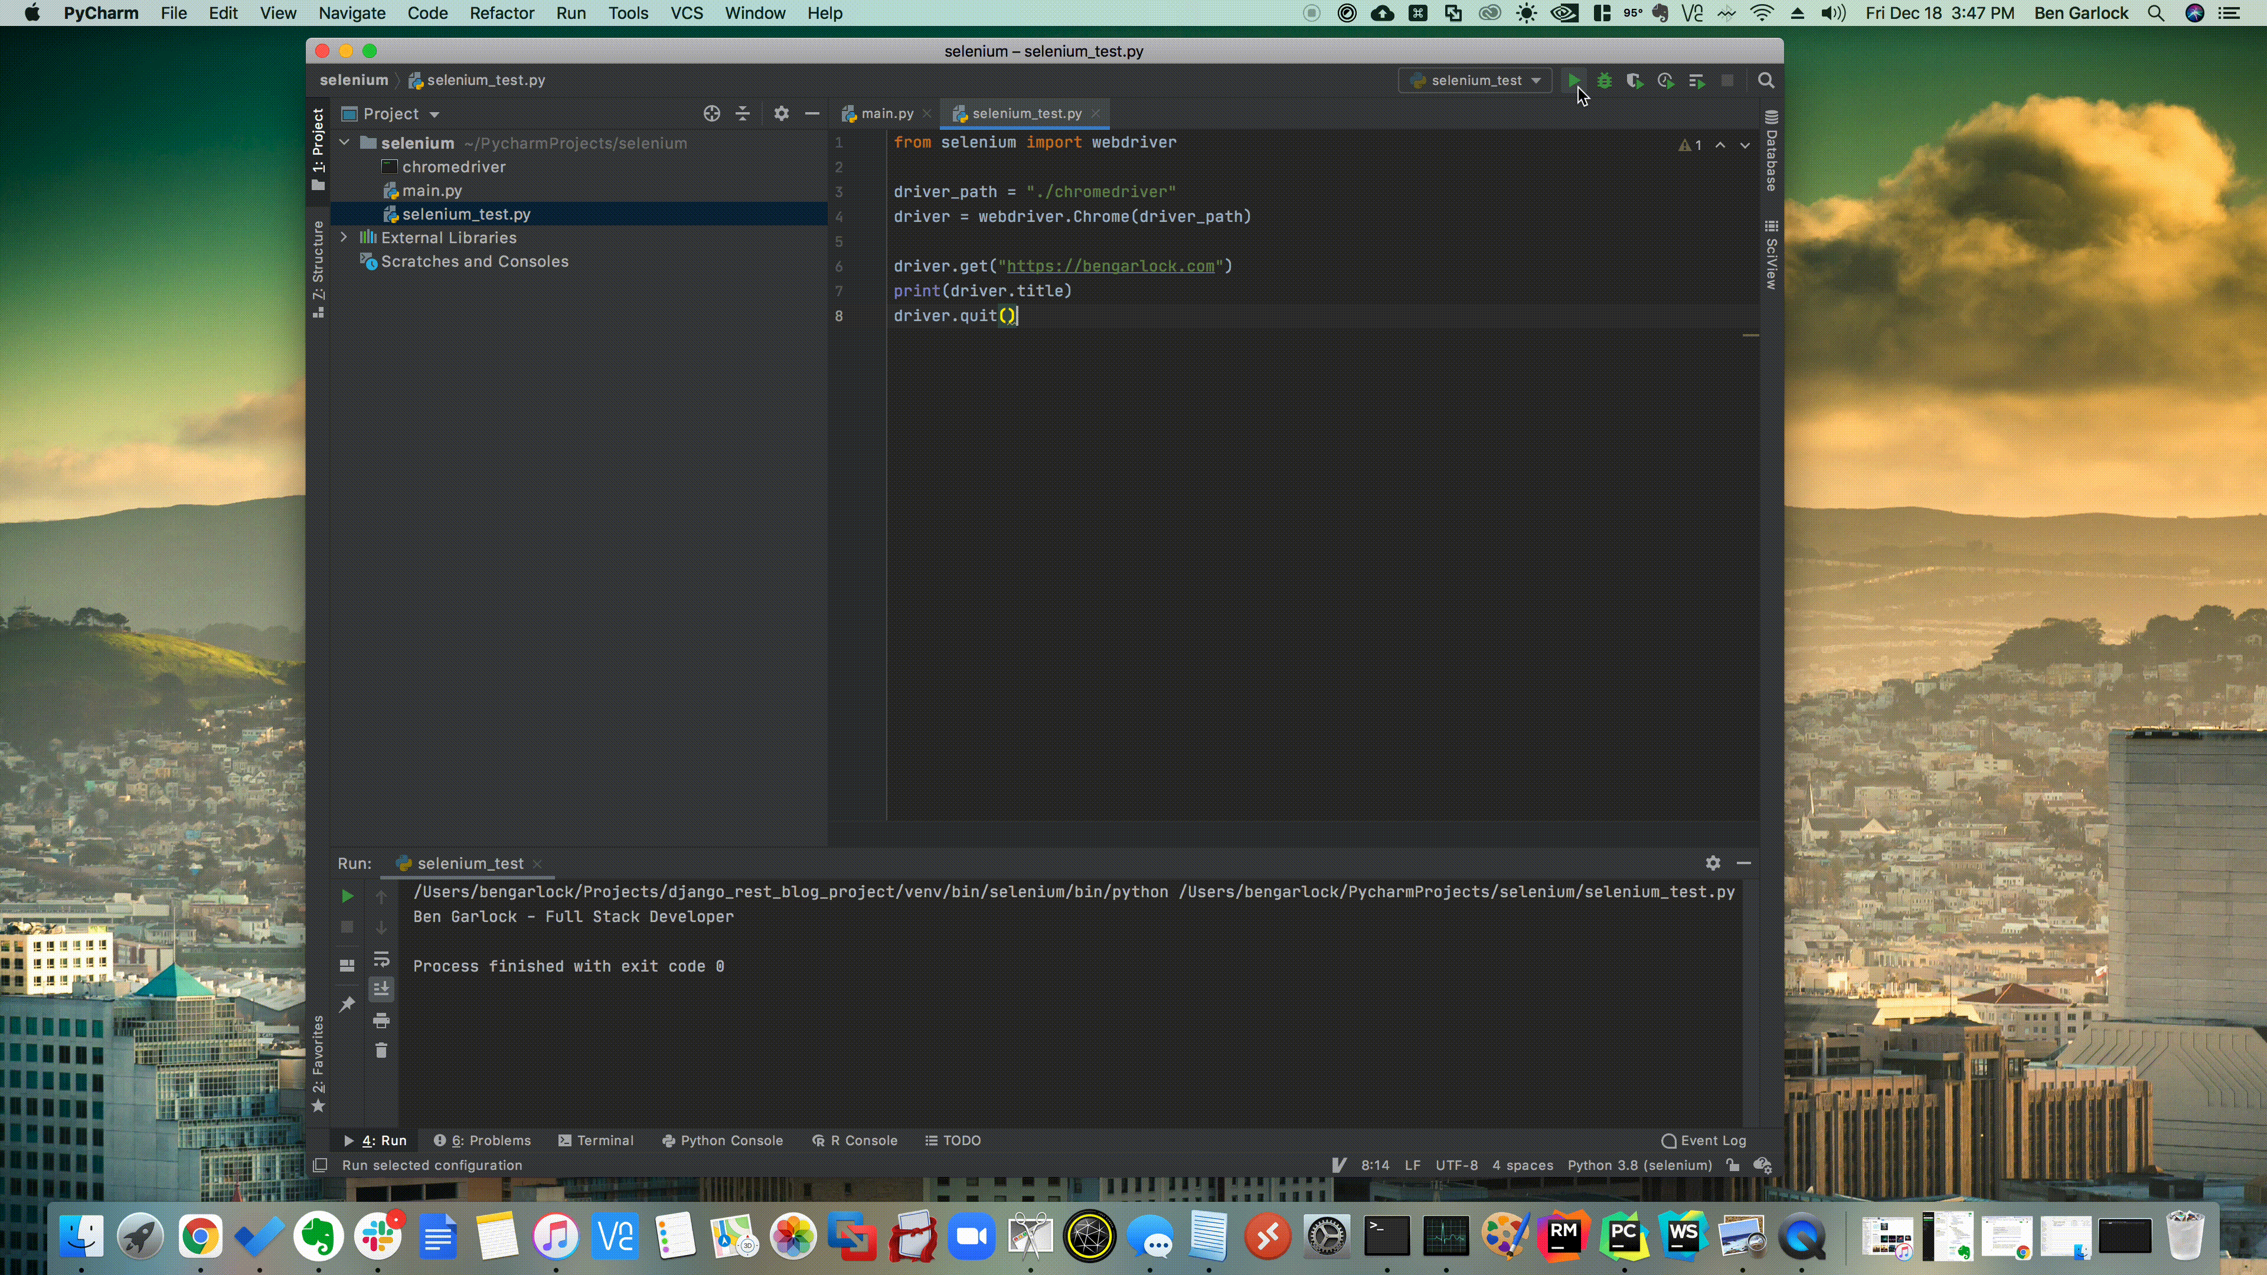This screenshot has height=1275, width=2267.
Task: Toggle the pin tab icon in Run panel
Action: coord(347,1004)
